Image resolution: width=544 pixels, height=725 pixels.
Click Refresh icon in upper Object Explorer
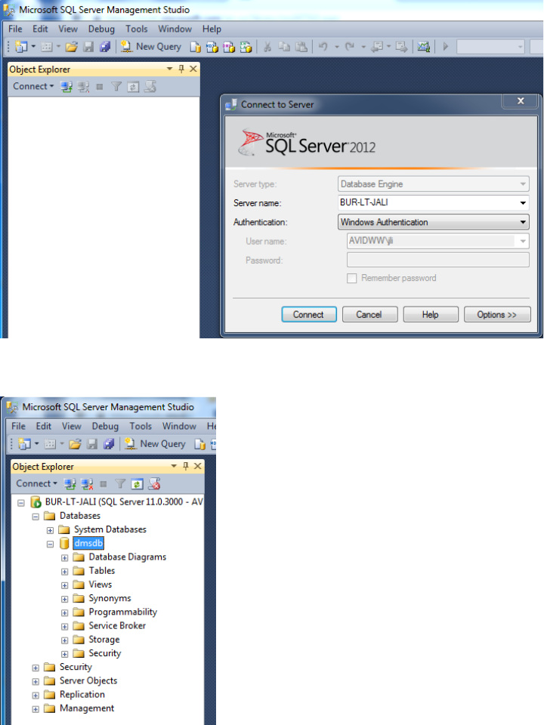click(133, 86)
